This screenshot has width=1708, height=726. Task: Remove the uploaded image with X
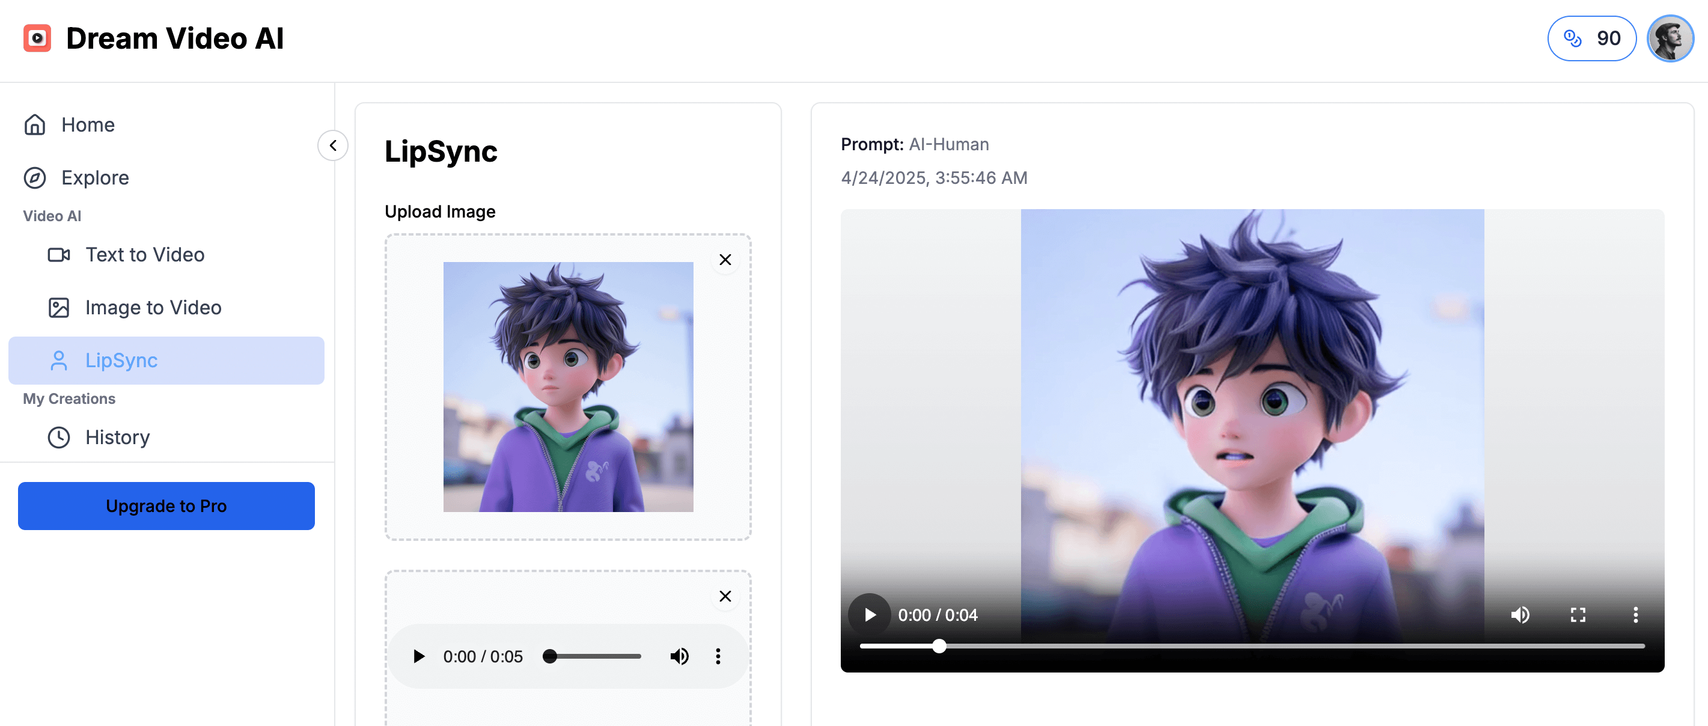(x=725, y=260)
